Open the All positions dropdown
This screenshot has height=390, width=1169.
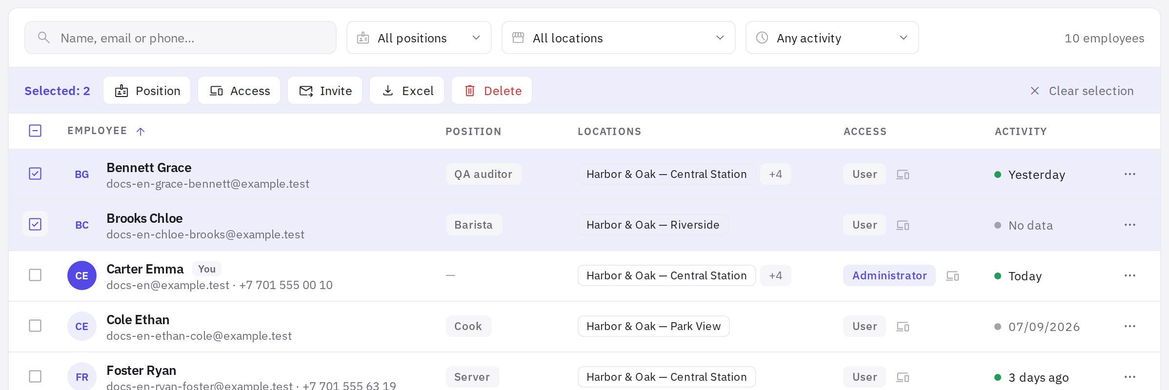click(x=419, y=38)
